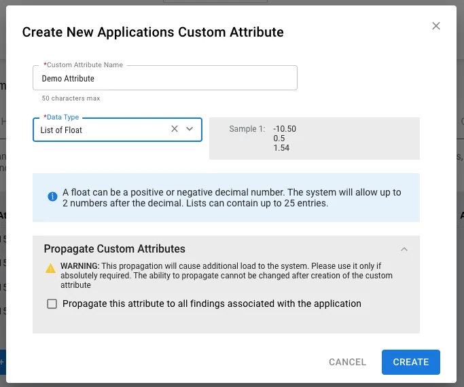The image size is (464, 387).
Task: Click the 50 characters max hint text
Action: (71, 98)
